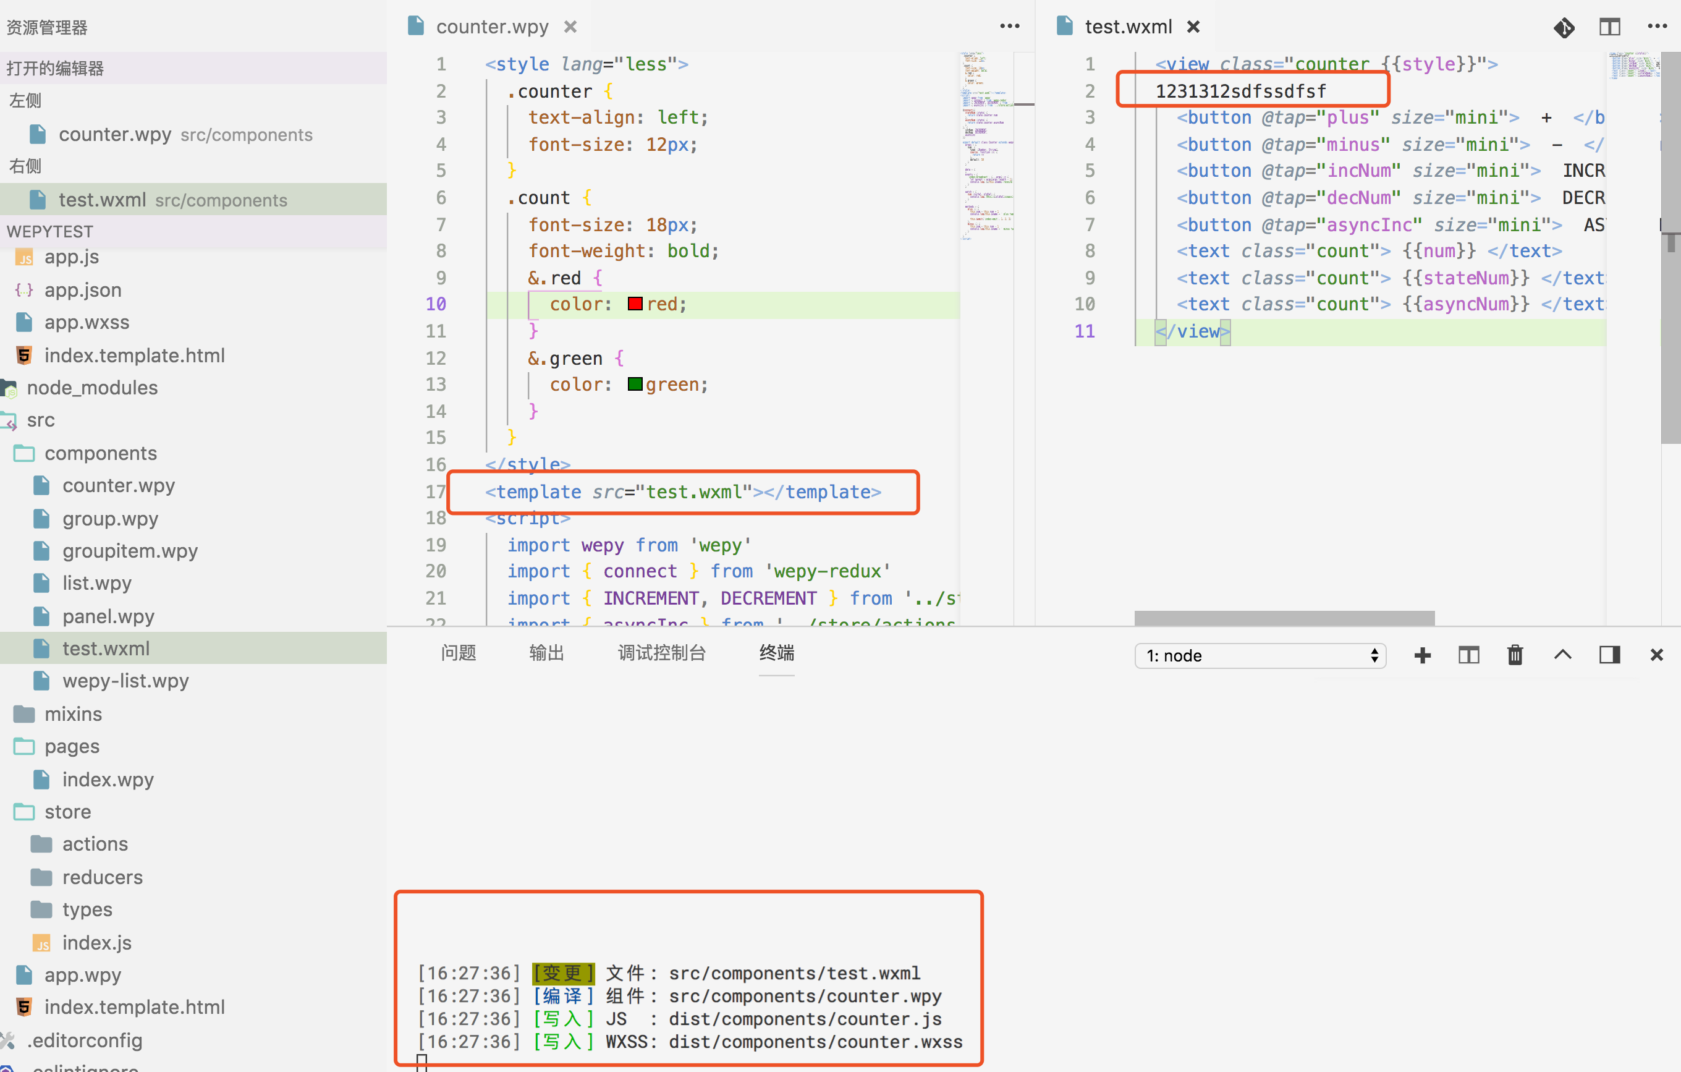Open the 1: node terminal dropdown

pos(1260,656)
